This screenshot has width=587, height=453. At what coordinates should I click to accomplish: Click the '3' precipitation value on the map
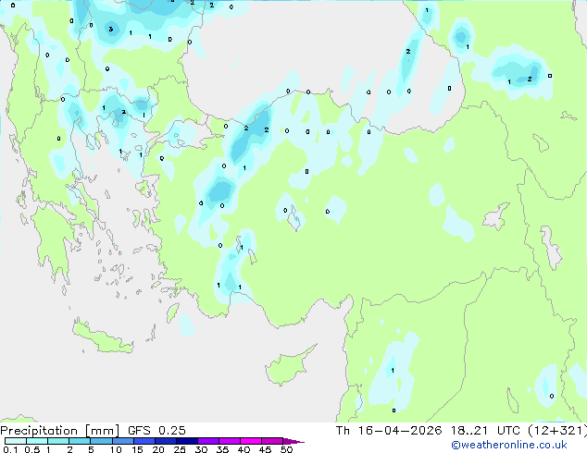tap(110, 30)
